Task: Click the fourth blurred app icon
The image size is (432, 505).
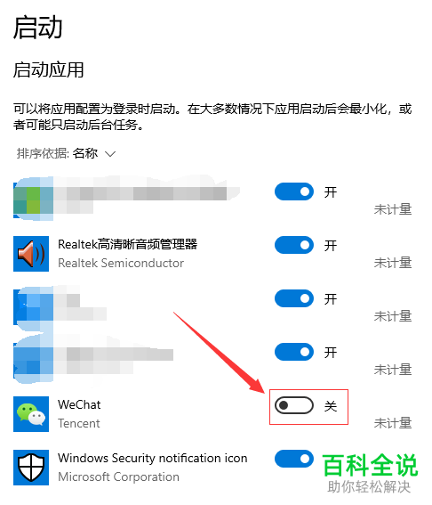Action: tap(33, 359)
